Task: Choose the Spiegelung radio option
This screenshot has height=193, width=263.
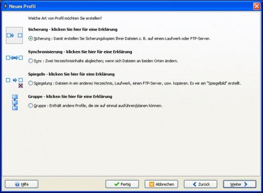Action: click(31, 83)
